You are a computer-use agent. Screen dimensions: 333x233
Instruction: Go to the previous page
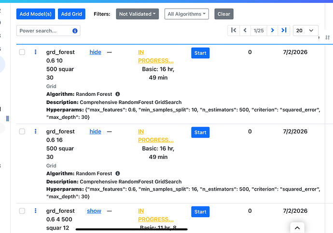[245, 30]
